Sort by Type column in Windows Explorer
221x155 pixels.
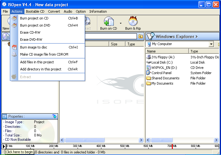click(204, 51)
